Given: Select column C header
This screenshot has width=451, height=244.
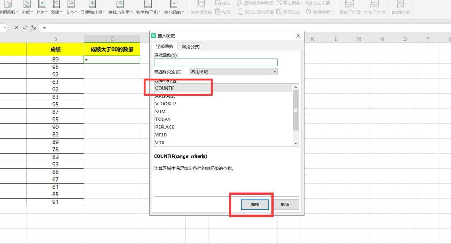Looking at the screenshot, I should click(x=112, y=38).
